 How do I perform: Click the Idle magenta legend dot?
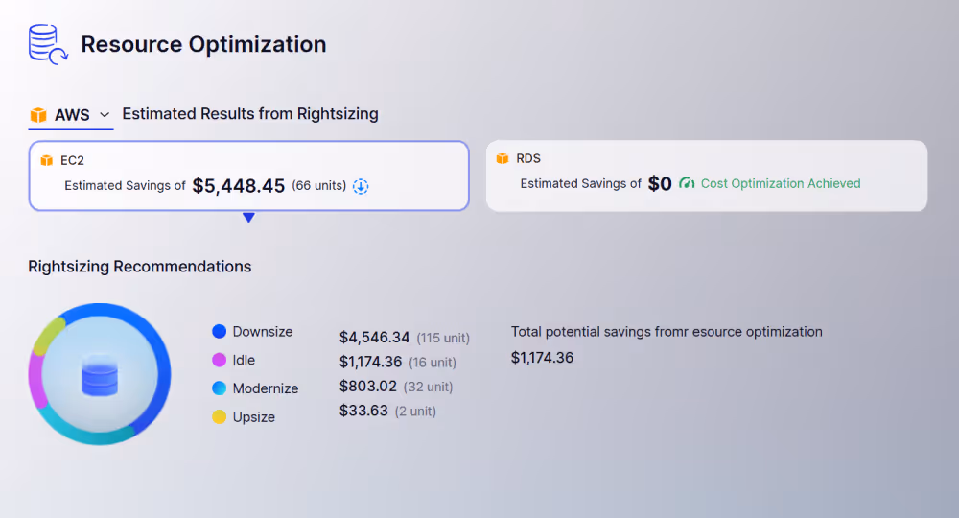coord(219,361)
